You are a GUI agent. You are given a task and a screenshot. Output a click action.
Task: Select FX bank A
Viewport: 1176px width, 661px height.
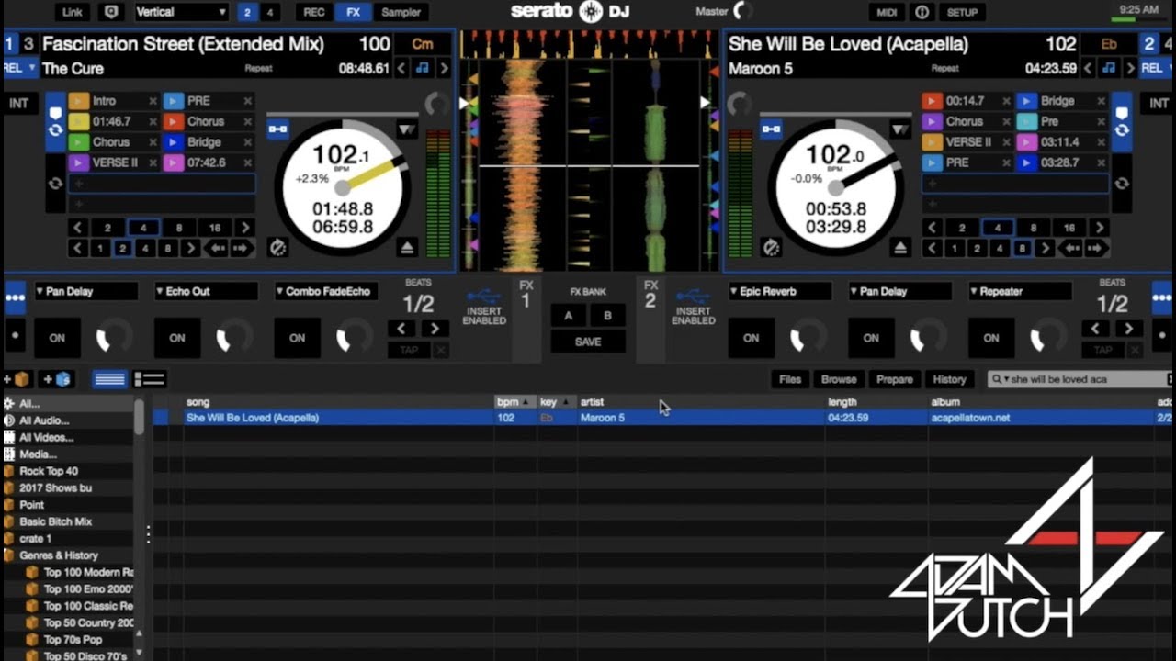(569, 316)
